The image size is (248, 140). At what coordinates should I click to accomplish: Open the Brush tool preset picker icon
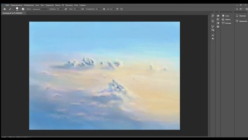click(x=10, y=9)
